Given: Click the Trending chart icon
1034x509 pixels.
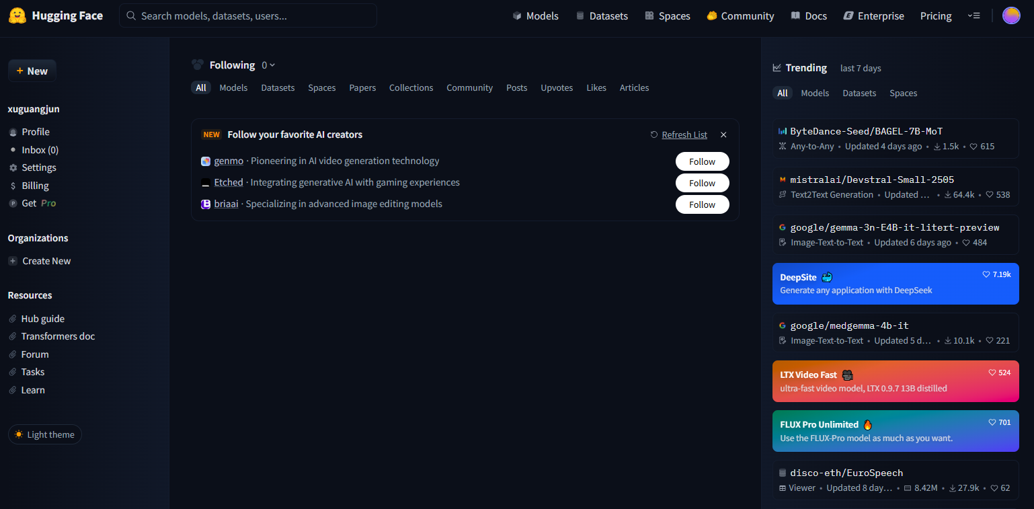Looking at the screenshot, I should point(777,67).
